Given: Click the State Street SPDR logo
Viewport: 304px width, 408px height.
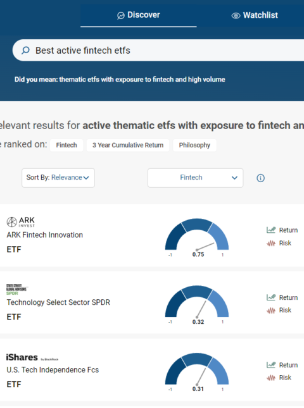Looking at the screenshot, I should [16, 289].
